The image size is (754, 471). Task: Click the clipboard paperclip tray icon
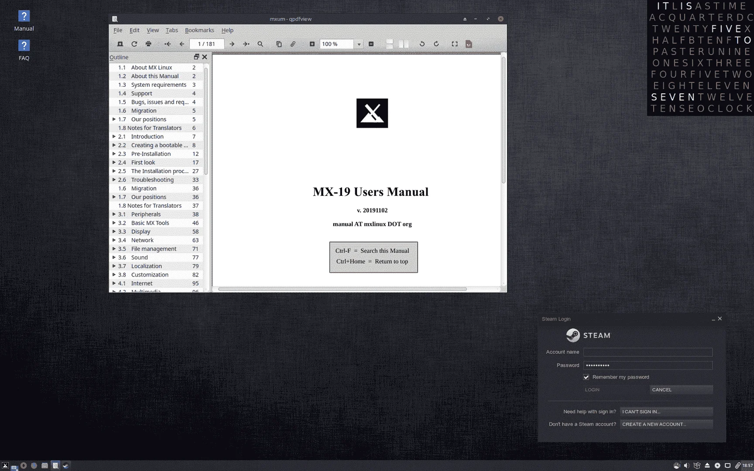[x=738, y=466]
